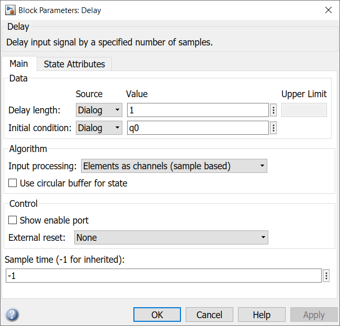Close the Block Parameters dialog window

coord(328,10)
